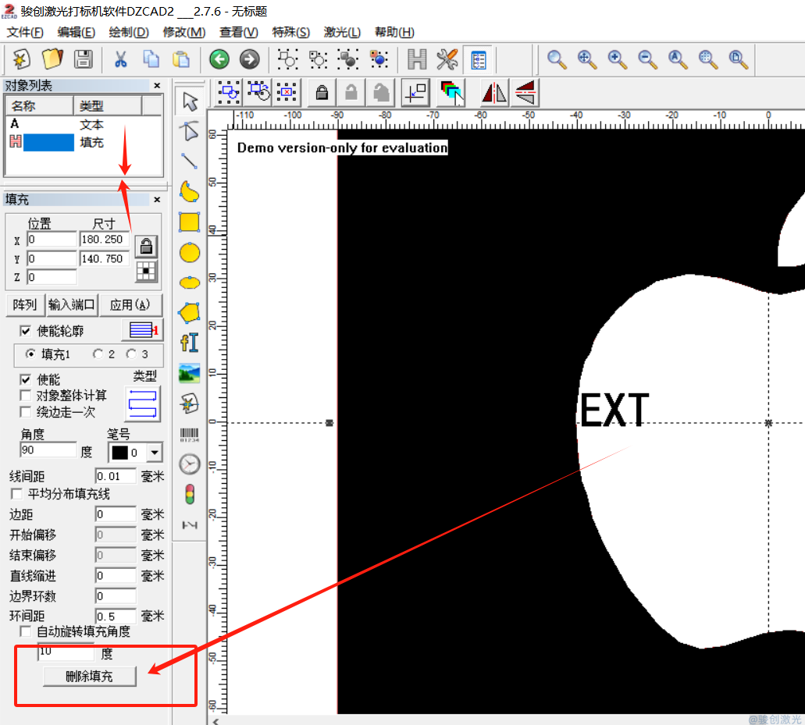Screen dimensions: 805x725
Task: Open the 修改(M) menu
Action: 183,32
